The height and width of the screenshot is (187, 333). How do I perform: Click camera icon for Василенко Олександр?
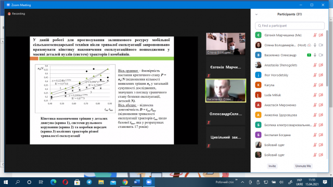click(x=321, y=55)
